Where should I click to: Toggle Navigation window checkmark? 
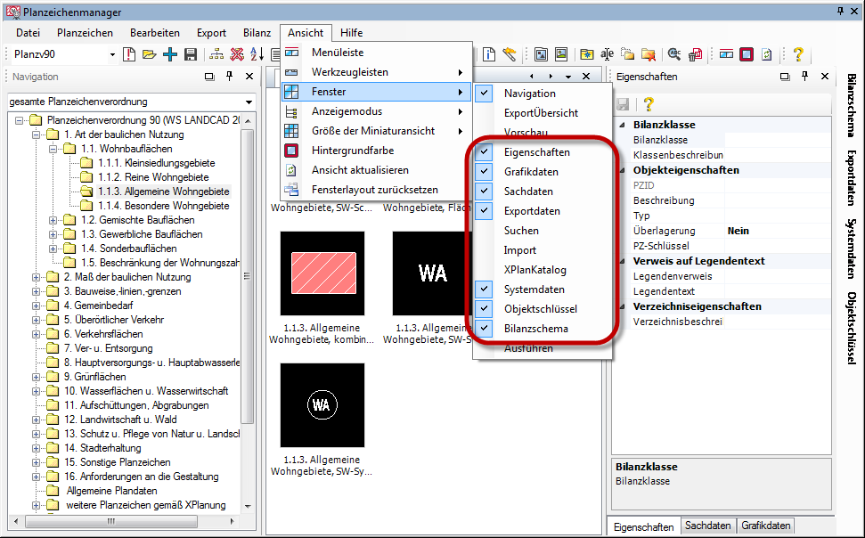coord(529,94)
